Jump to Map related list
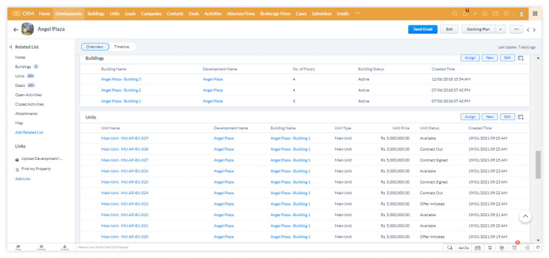Screen dimensions: 549x258 coord(19,123)
